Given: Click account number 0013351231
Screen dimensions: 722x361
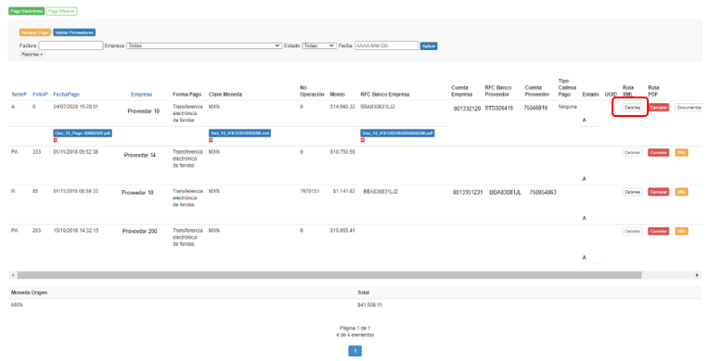Looking at the screenshot, I should pos(468,192).
